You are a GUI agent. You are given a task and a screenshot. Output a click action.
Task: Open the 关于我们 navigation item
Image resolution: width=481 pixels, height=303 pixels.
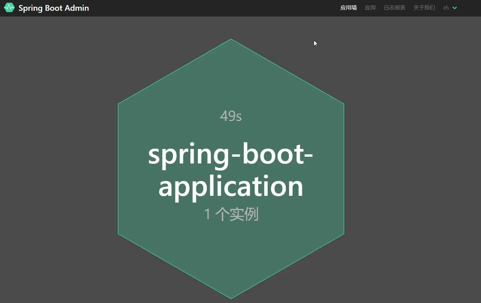[424, 8]
